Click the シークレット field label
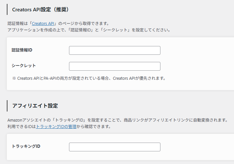234x164 pixels. [24, 66]
